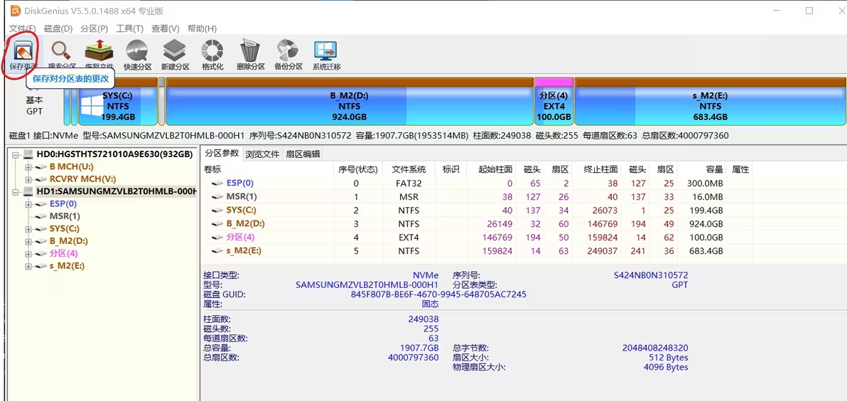Screen dimensions: 847x401
Task: Open the 分区(P) menu
Action: (94, 28)
